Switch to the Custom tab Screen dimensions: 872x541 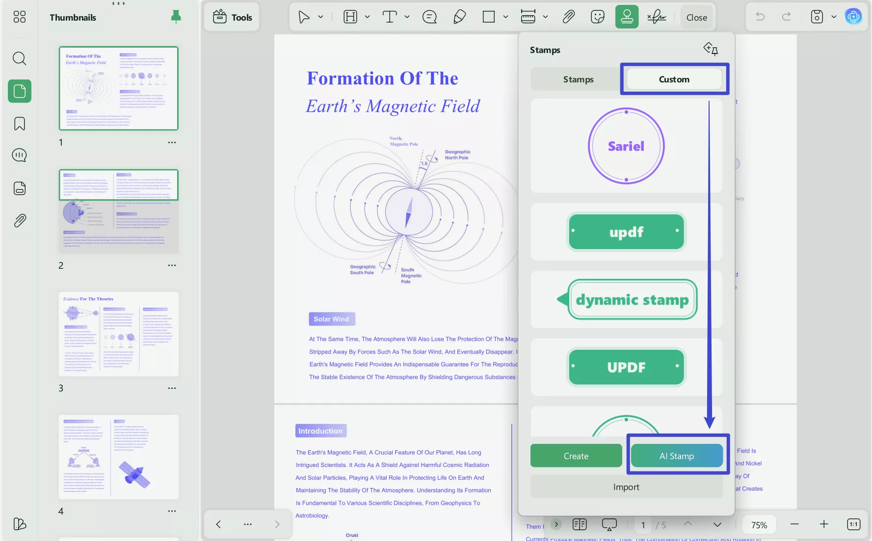[x=674, y=79]
